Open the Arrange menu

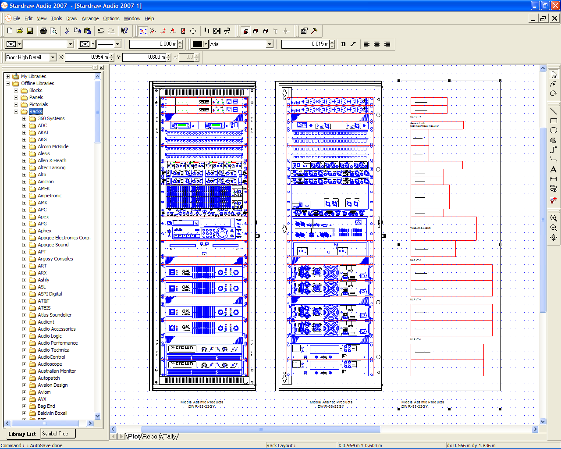90,18
